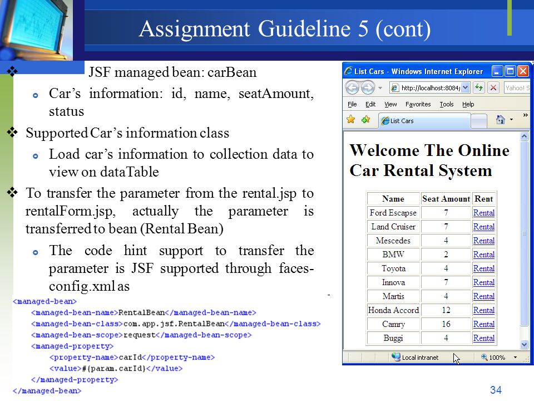Image resolution: width=534 pixels, height=401 pixels.
Task: Click the Honda Accord name cell
Action: (393, 310)
